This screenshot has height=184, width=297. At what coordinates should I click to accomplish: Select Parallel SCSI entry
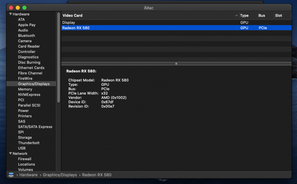pyautogui.click(x=29, y=105)
